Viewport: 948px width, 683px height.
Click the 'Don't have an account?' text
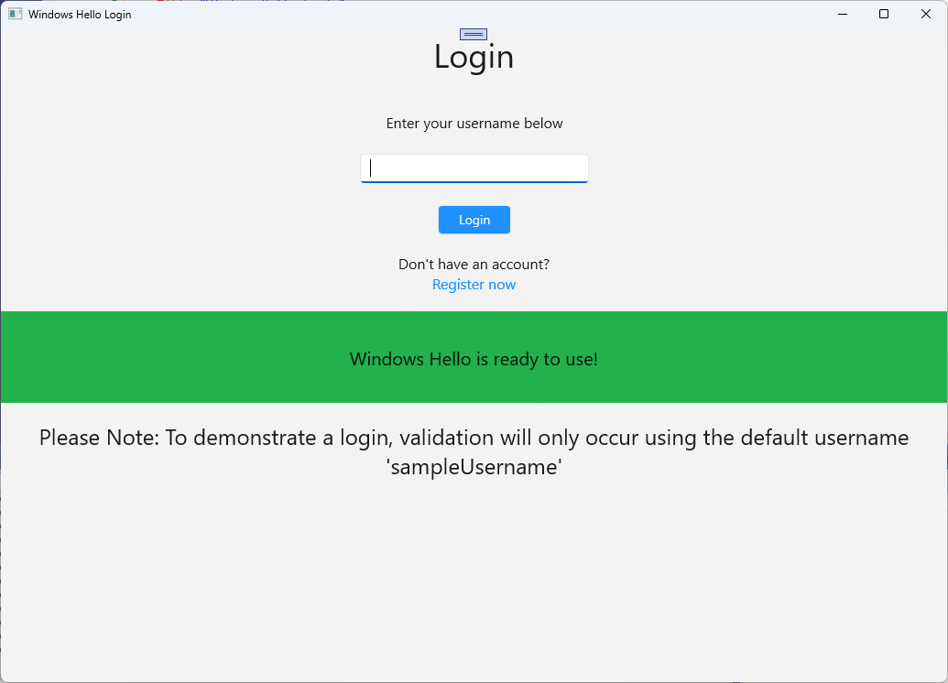474,264
